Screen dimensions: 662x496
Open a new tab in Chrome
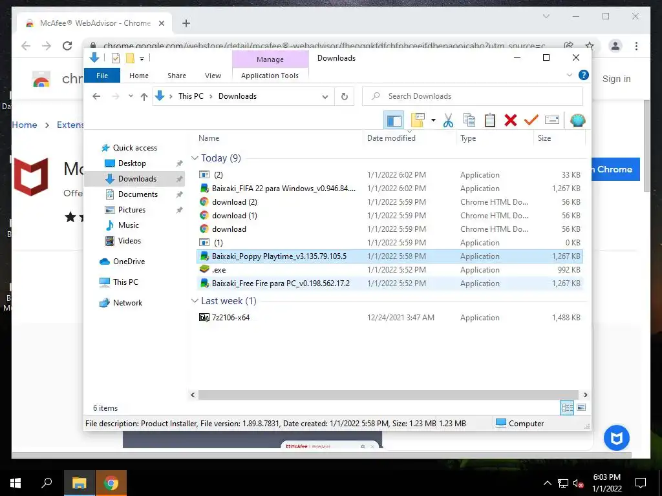pos(186,23)
